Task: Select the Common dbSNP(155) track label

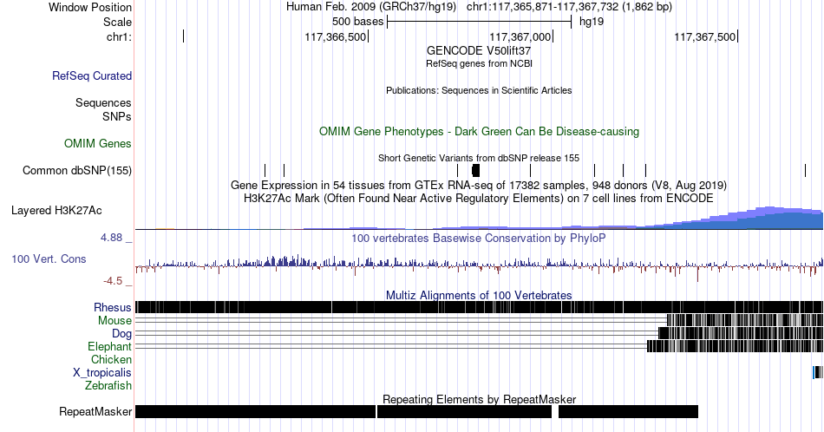Action: point(77,170)
